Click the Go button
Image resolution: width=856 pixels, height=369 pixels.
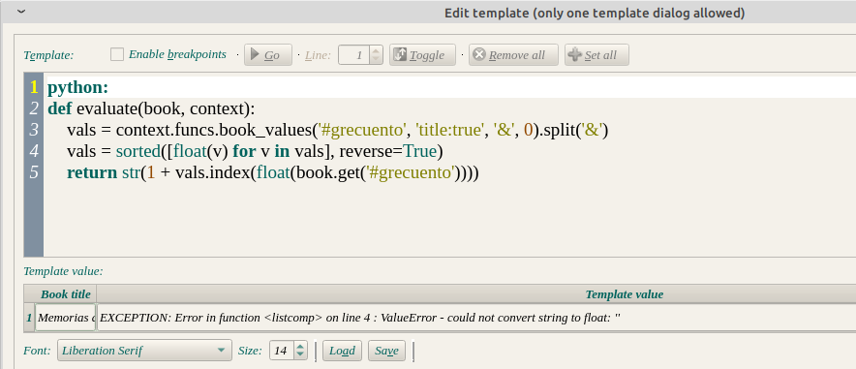267,55
